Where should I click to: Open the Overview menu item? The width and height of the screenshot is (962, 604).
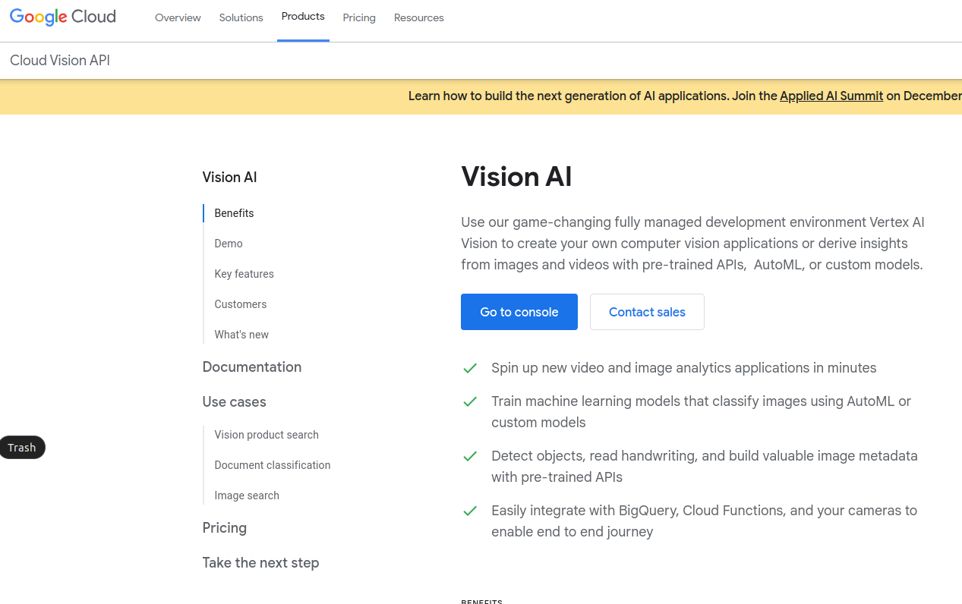coord(178,17)
